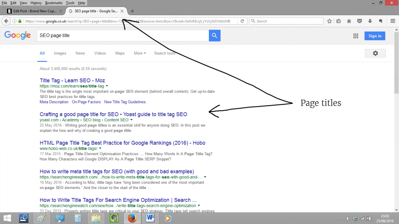Open the downloads arrow icon
The image size is (399, 224).
[370, 21]
